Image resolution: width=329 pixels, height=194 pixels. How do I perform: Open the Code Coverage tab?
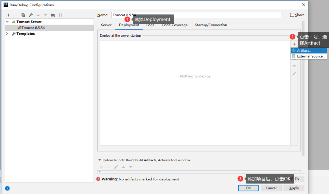click(x=175, y=25)
